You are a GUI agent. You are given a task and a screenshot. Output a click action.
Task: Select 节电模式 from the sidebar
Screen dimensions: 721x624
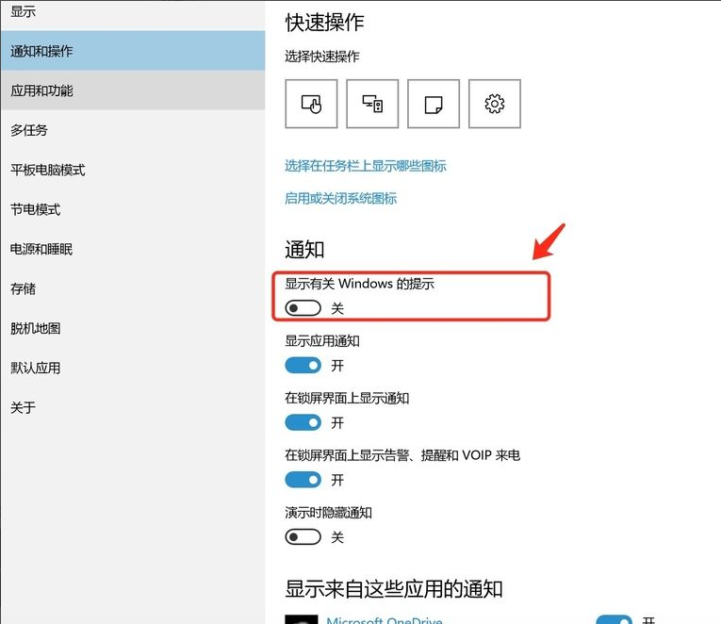[x=36, y=209]
